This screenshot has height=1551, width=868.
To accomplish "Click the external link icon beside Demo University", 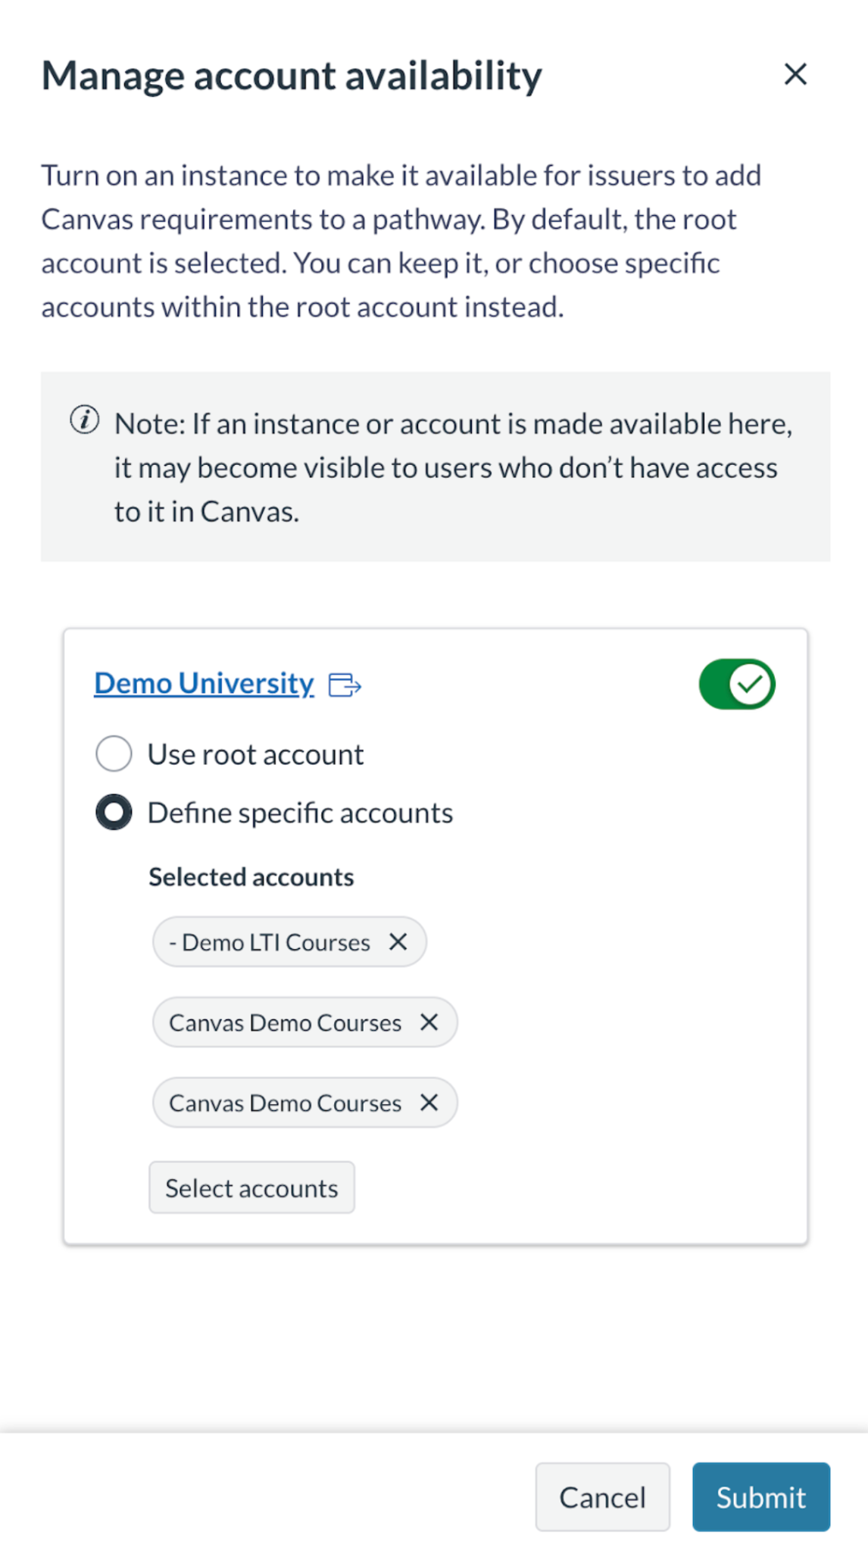I will coord(345,685).
